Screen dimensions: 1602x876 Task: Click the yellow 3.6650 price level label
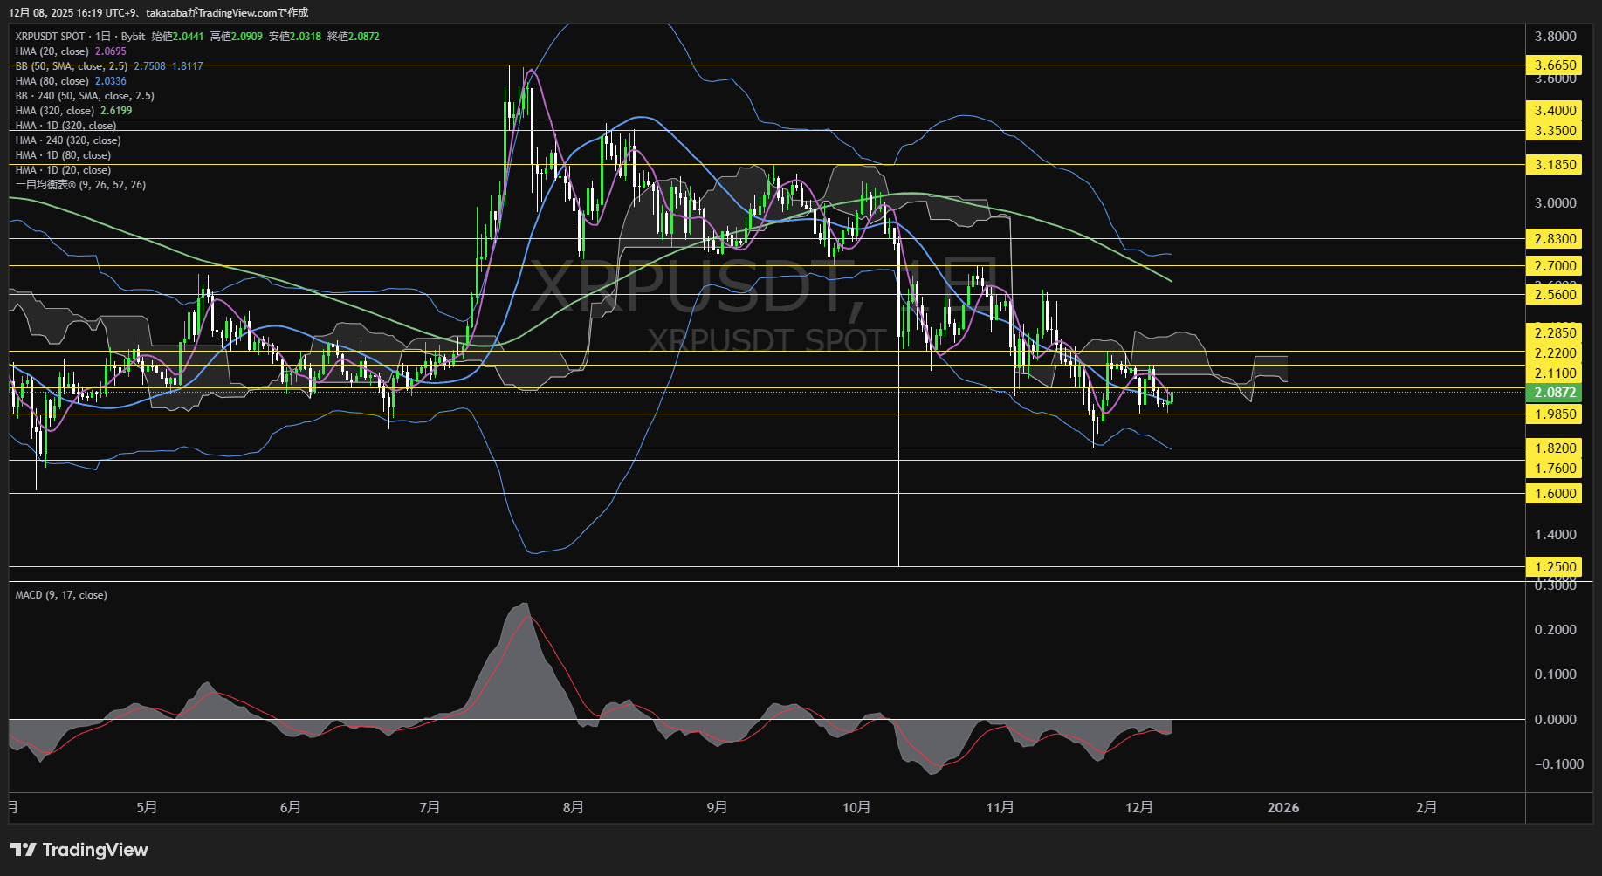click(x=1553, y=65)
